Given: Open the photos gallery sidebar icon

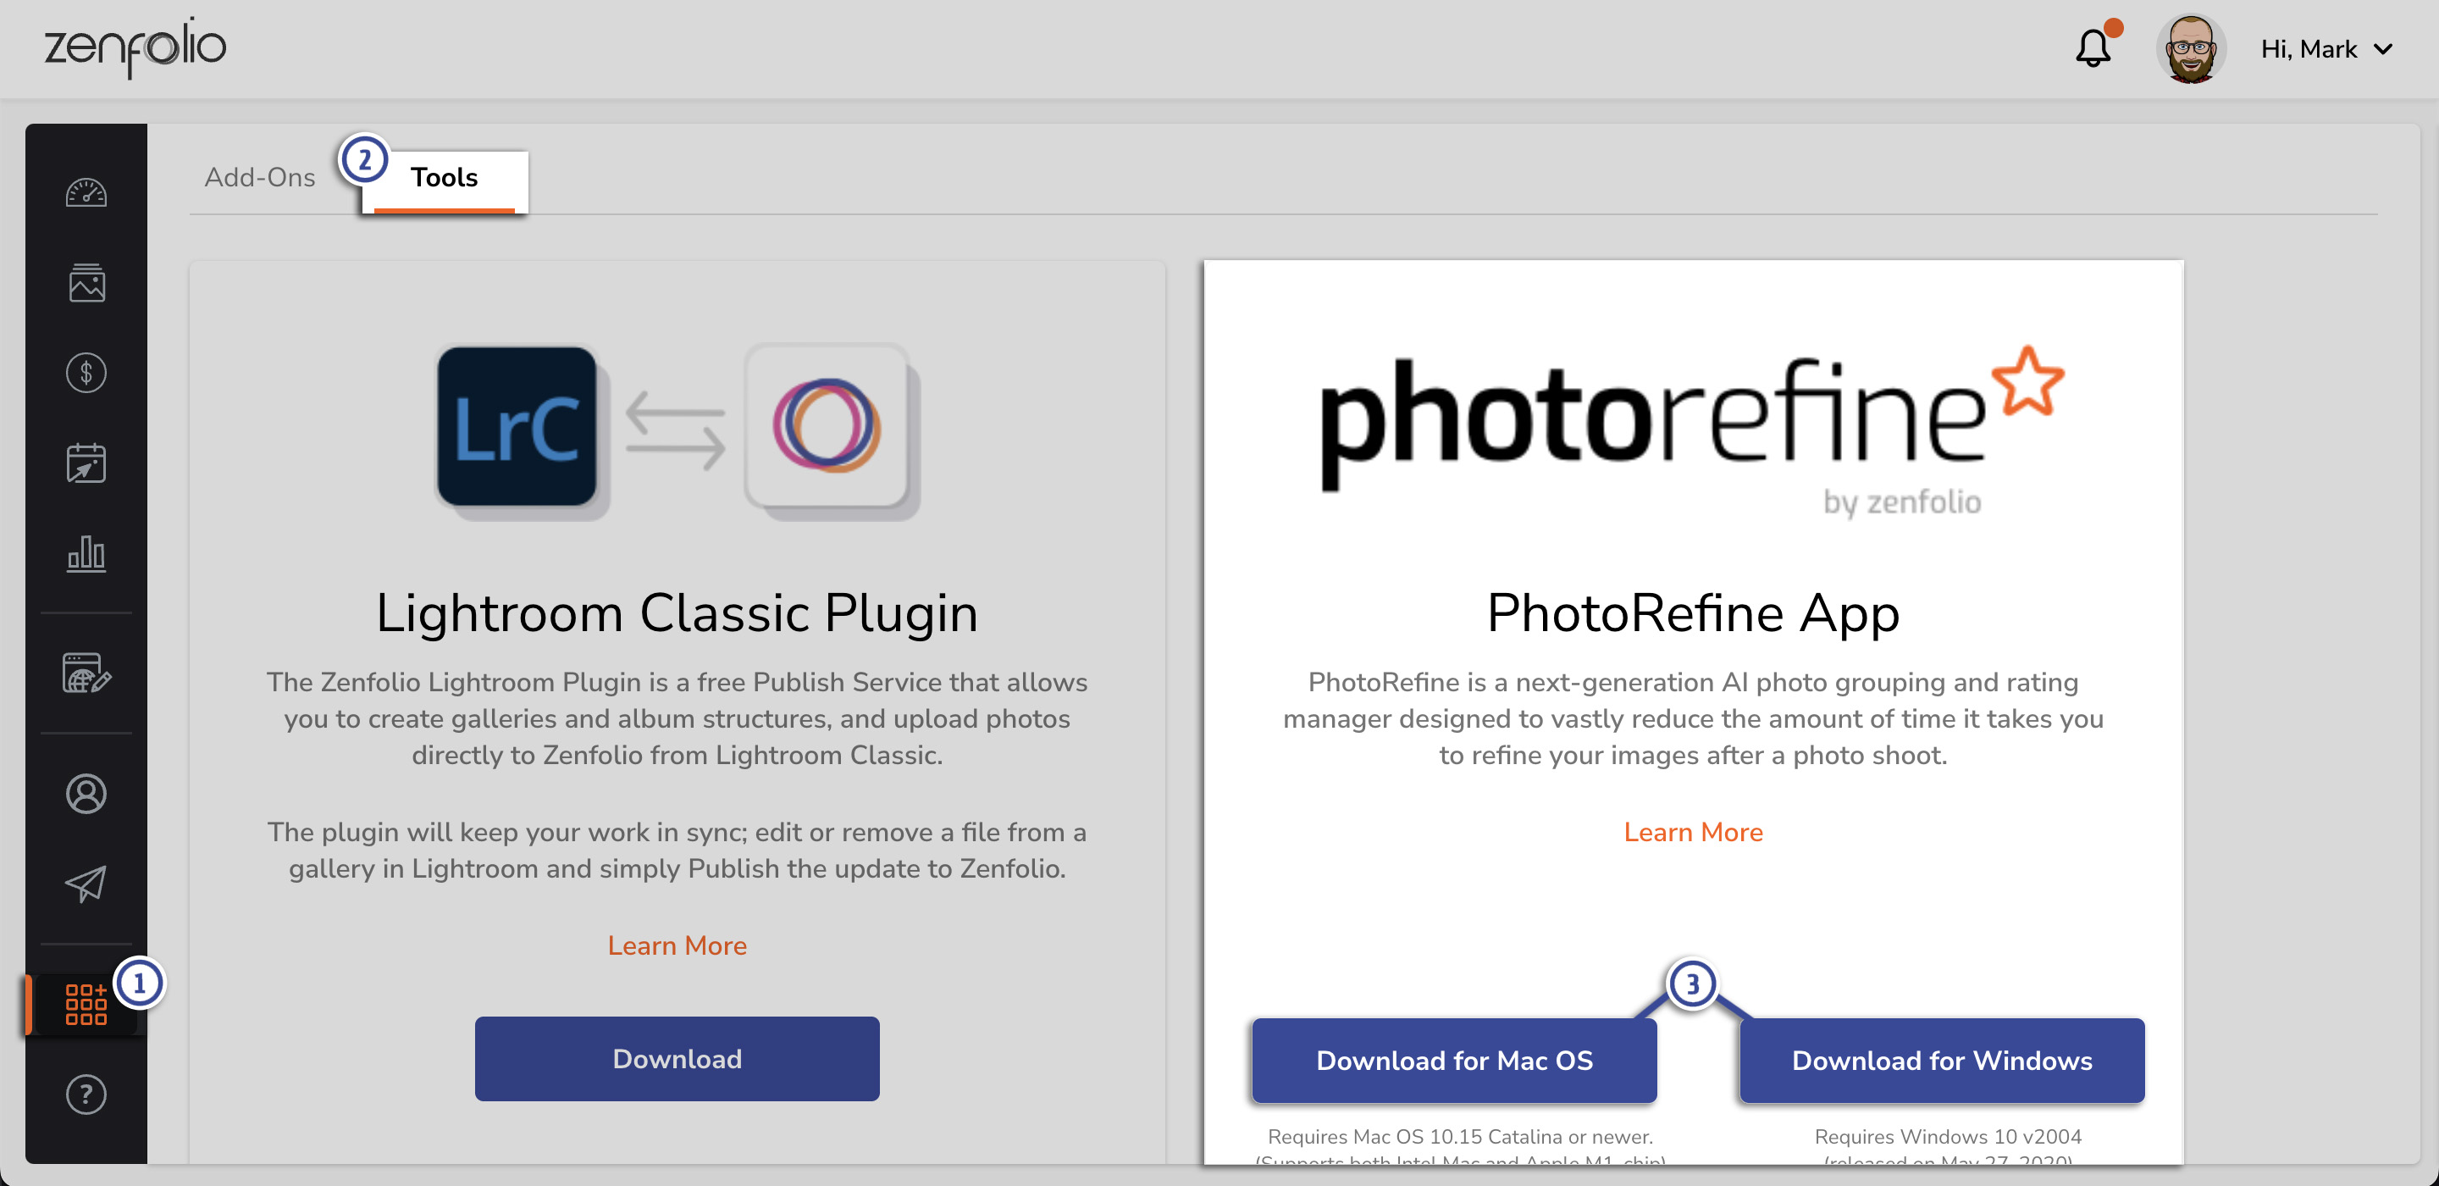Looking at the screenshot, I should (86, 282).
